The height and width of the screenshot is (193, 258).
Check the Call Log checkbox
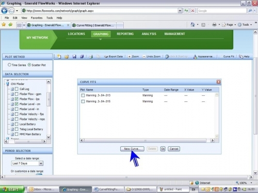[x=17, y=89]
